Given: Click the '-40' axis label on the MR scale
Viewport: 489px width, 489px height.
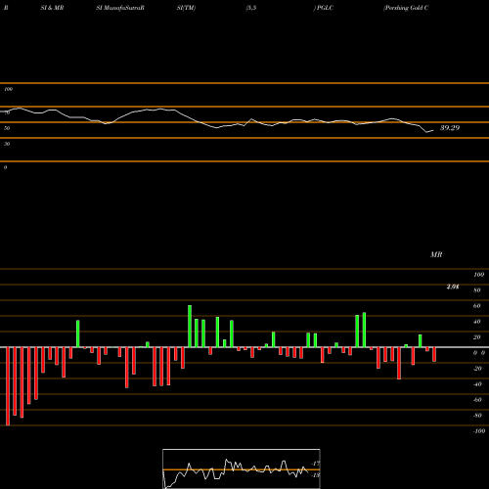Looking at the screenshot, I should [x=477, y=384].
